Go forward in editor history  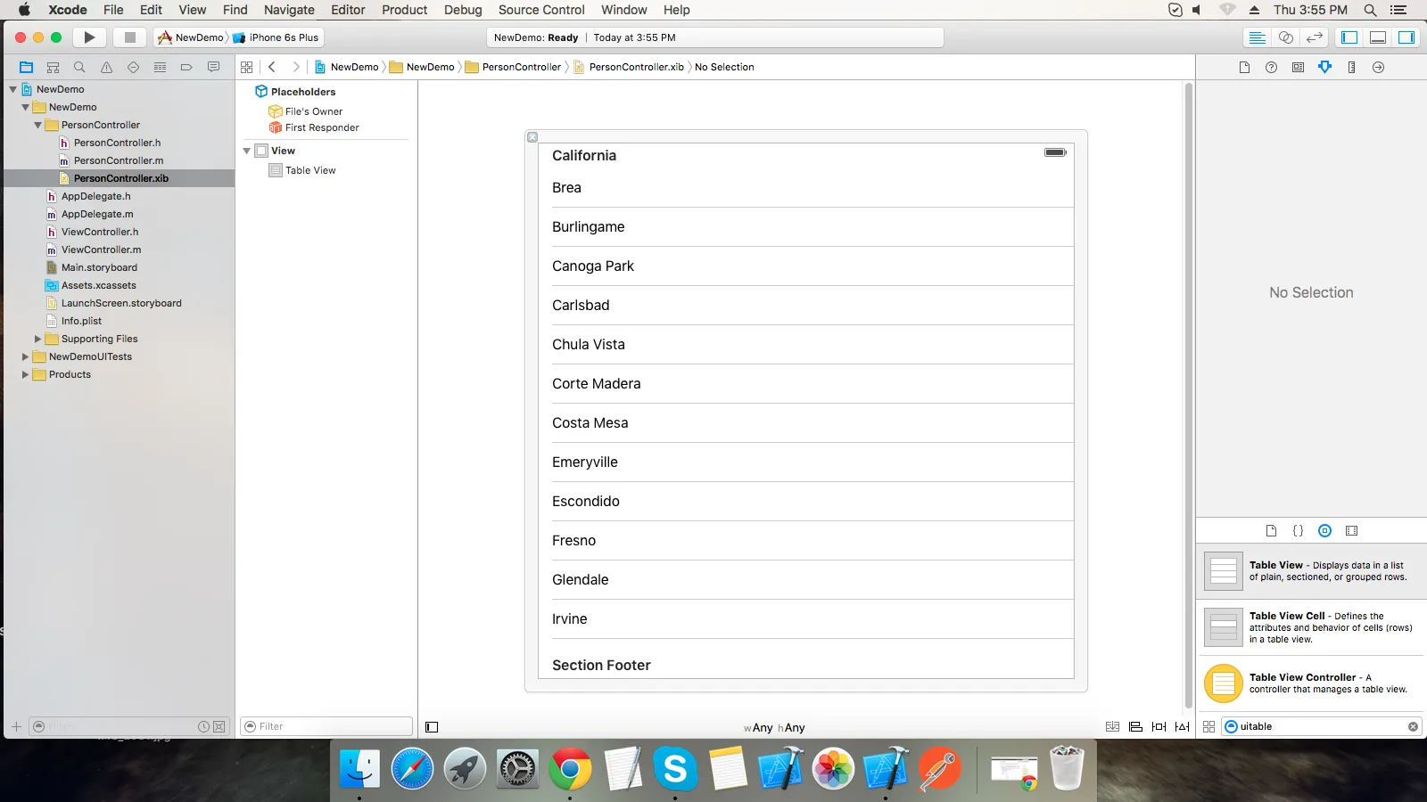(296, 67)
